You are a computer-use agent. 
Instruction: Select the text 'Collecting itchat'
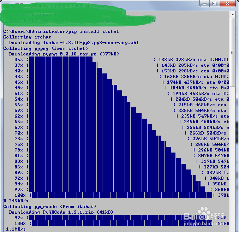tap(27, 37)
